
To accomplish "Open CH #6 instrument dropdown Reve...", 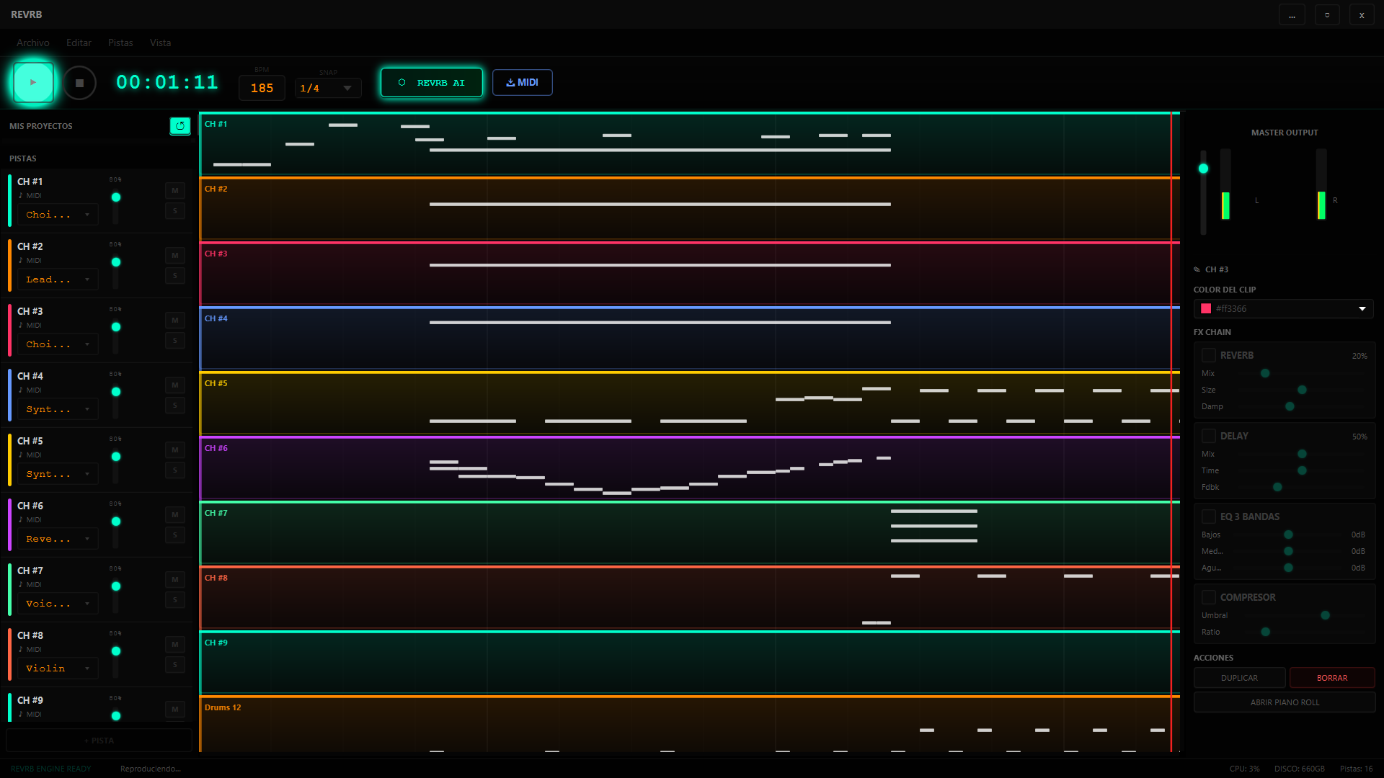I will coord(58,539).
